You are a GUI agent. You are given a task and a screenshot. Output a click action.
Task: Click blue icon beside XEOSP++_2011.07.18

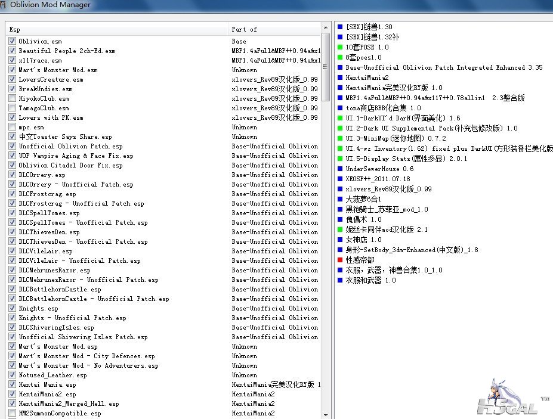pyautogui.click(x=340, y=179)
